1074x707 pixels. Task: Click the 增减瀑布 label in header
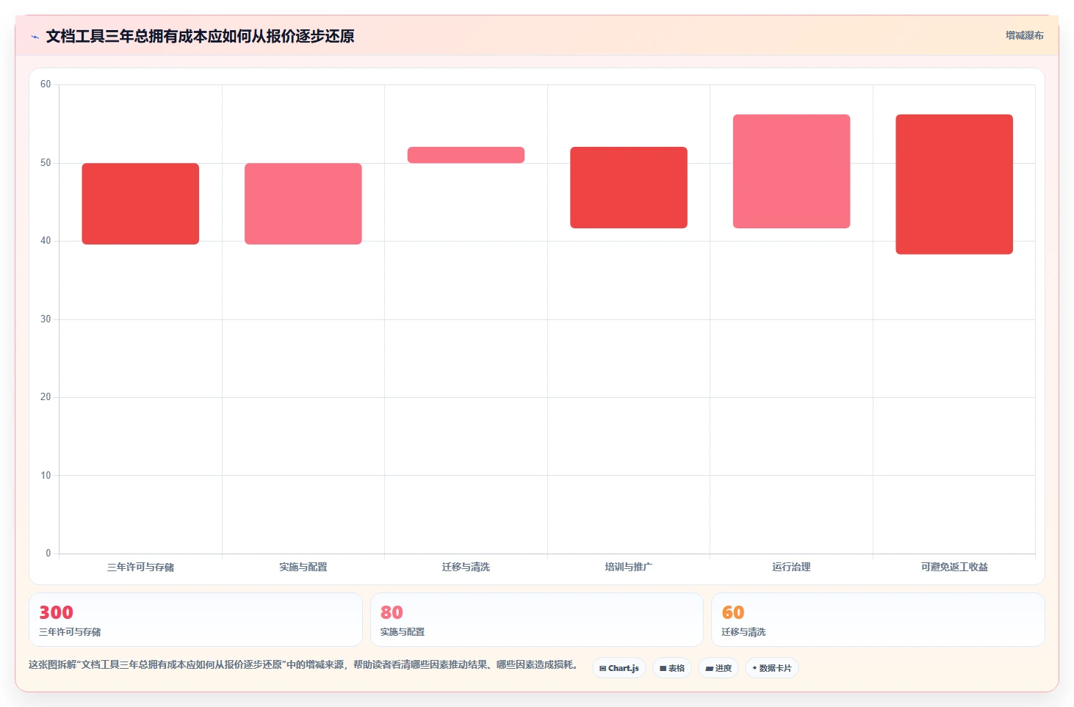click(x=1024, y=35)
